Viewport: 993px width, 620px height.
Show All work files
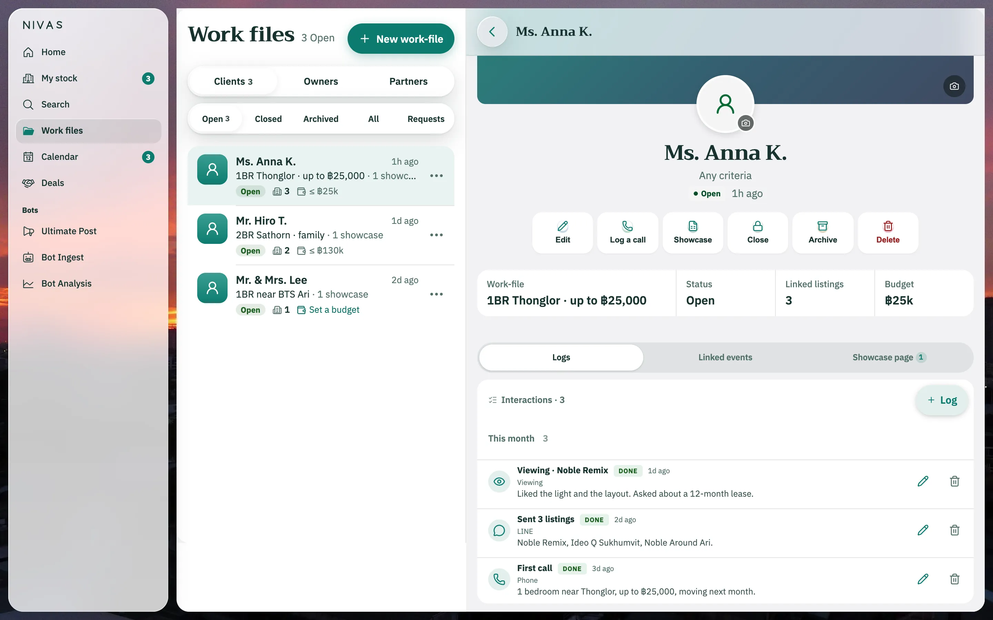pos(373,119)
